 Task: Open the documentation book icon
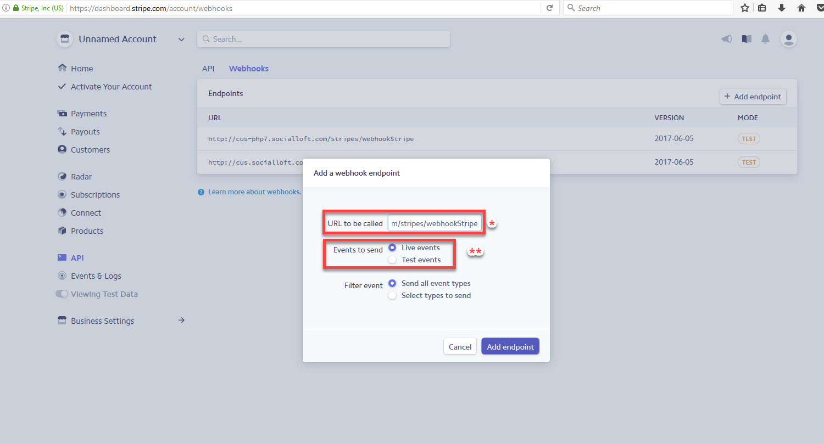[x=747, y=39]
